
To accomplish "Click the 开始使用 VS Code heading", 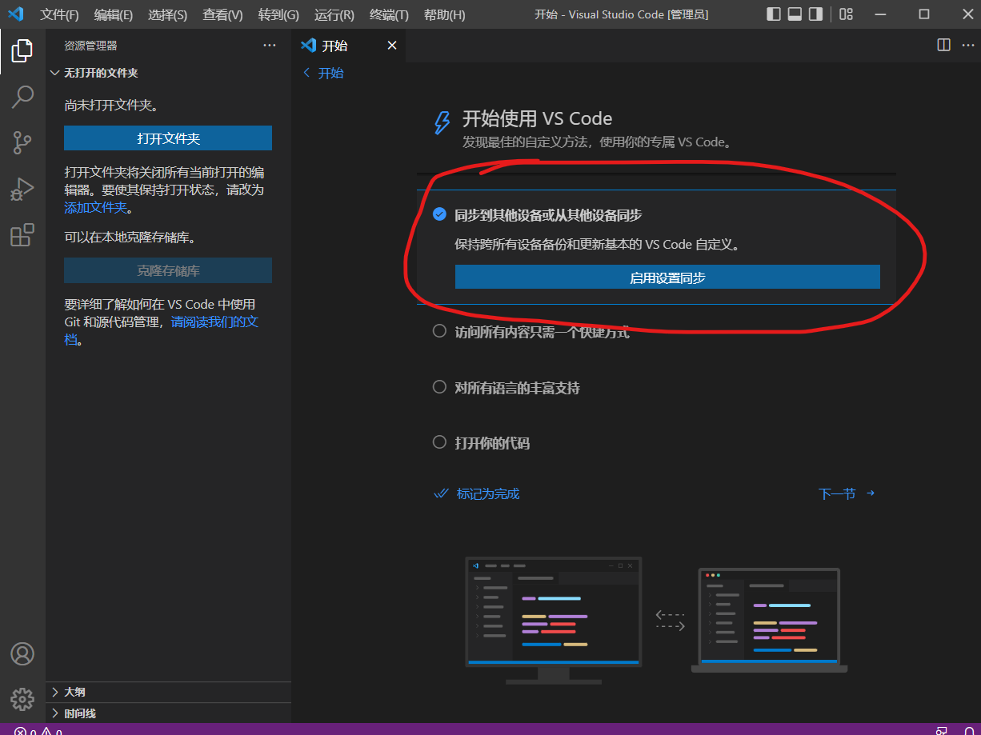I will click(537, 119).
